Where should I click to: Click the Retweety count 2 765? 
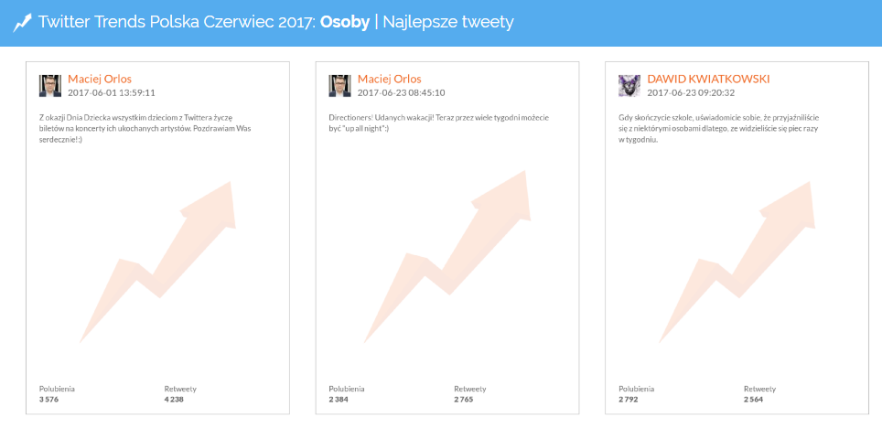tap(464, 400)
